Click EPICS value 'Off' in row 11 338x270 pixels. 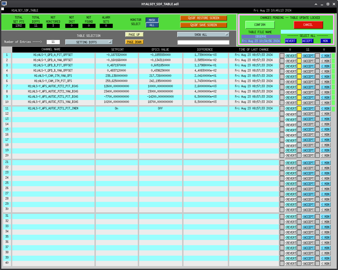pyautogui.click(x=160, y=108)
